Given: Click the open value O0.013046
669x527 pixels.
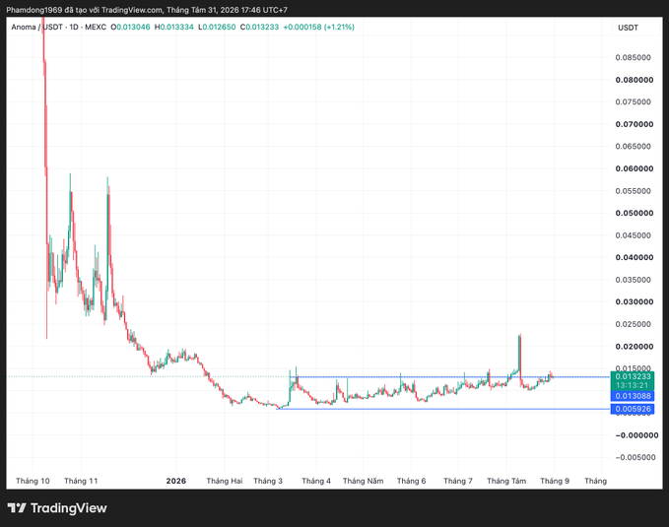Looking at the screenshot, I should pos(130,27).
